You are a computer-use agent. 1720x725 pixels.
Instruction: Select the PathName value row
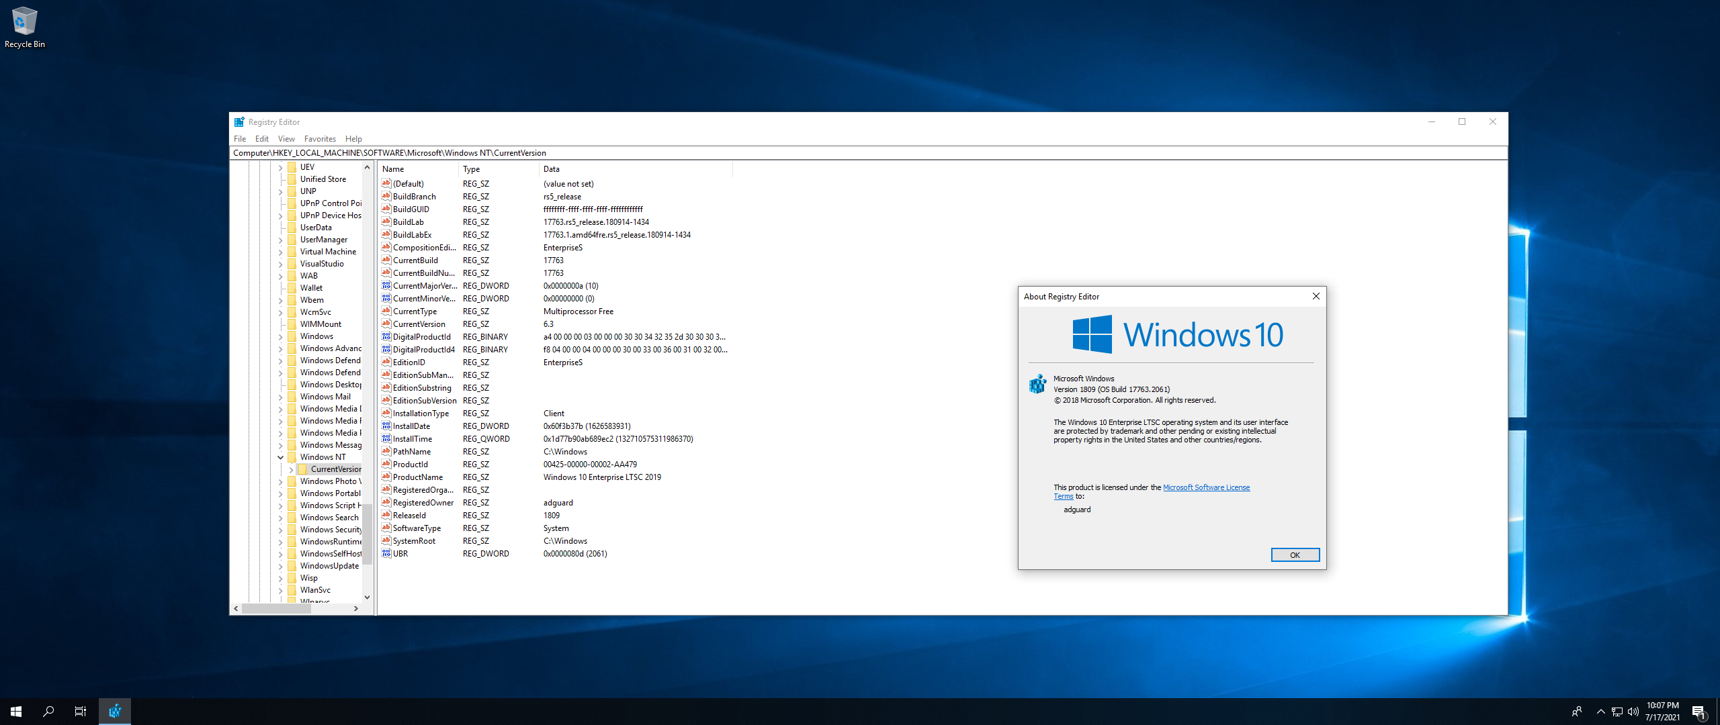click(555, 451)
